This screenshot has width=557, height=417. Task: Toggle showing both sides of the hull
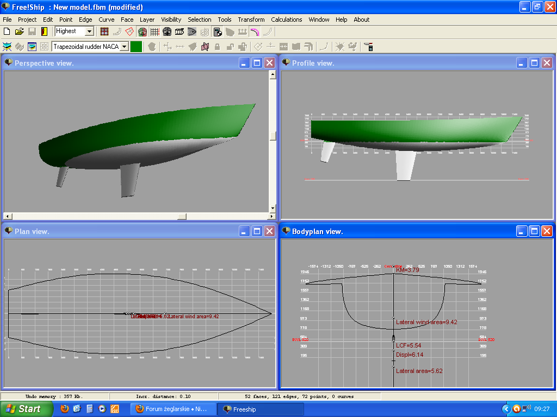(x=143, y=31)
